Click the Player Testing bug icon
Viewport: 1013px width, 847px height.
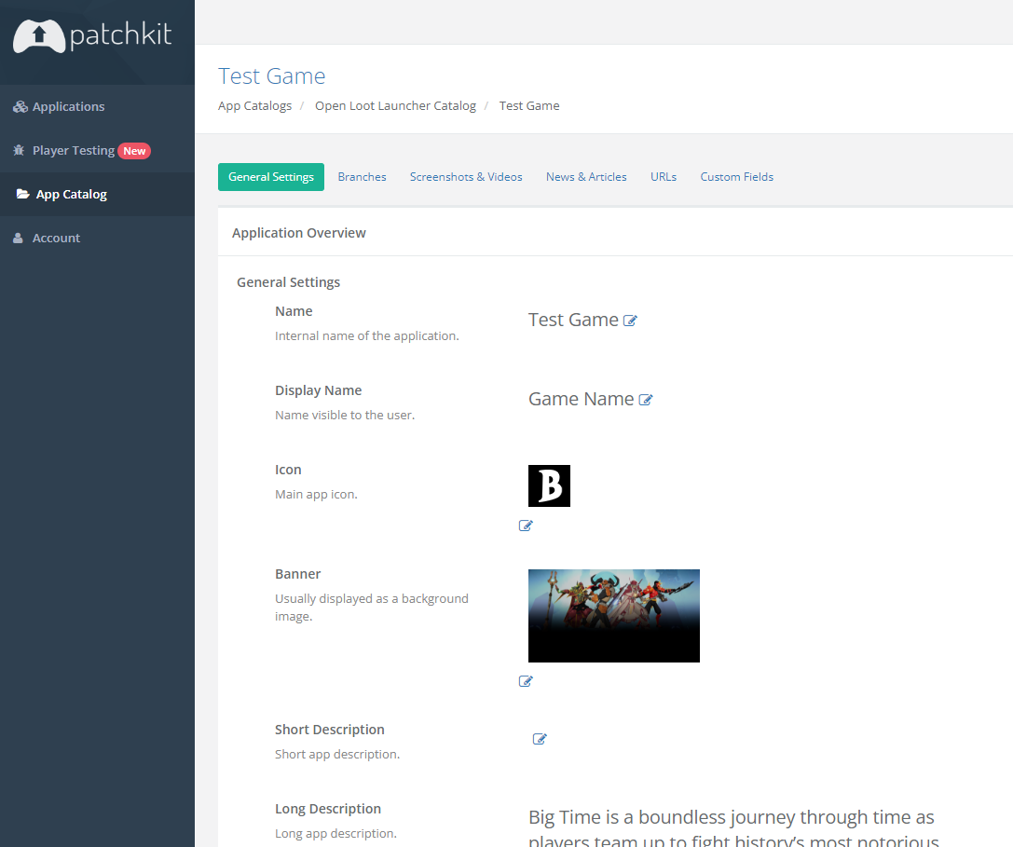tap(20, 151)
